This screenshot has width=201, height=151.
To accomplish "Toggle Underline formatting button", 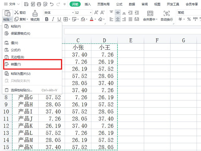I will 59,19.
